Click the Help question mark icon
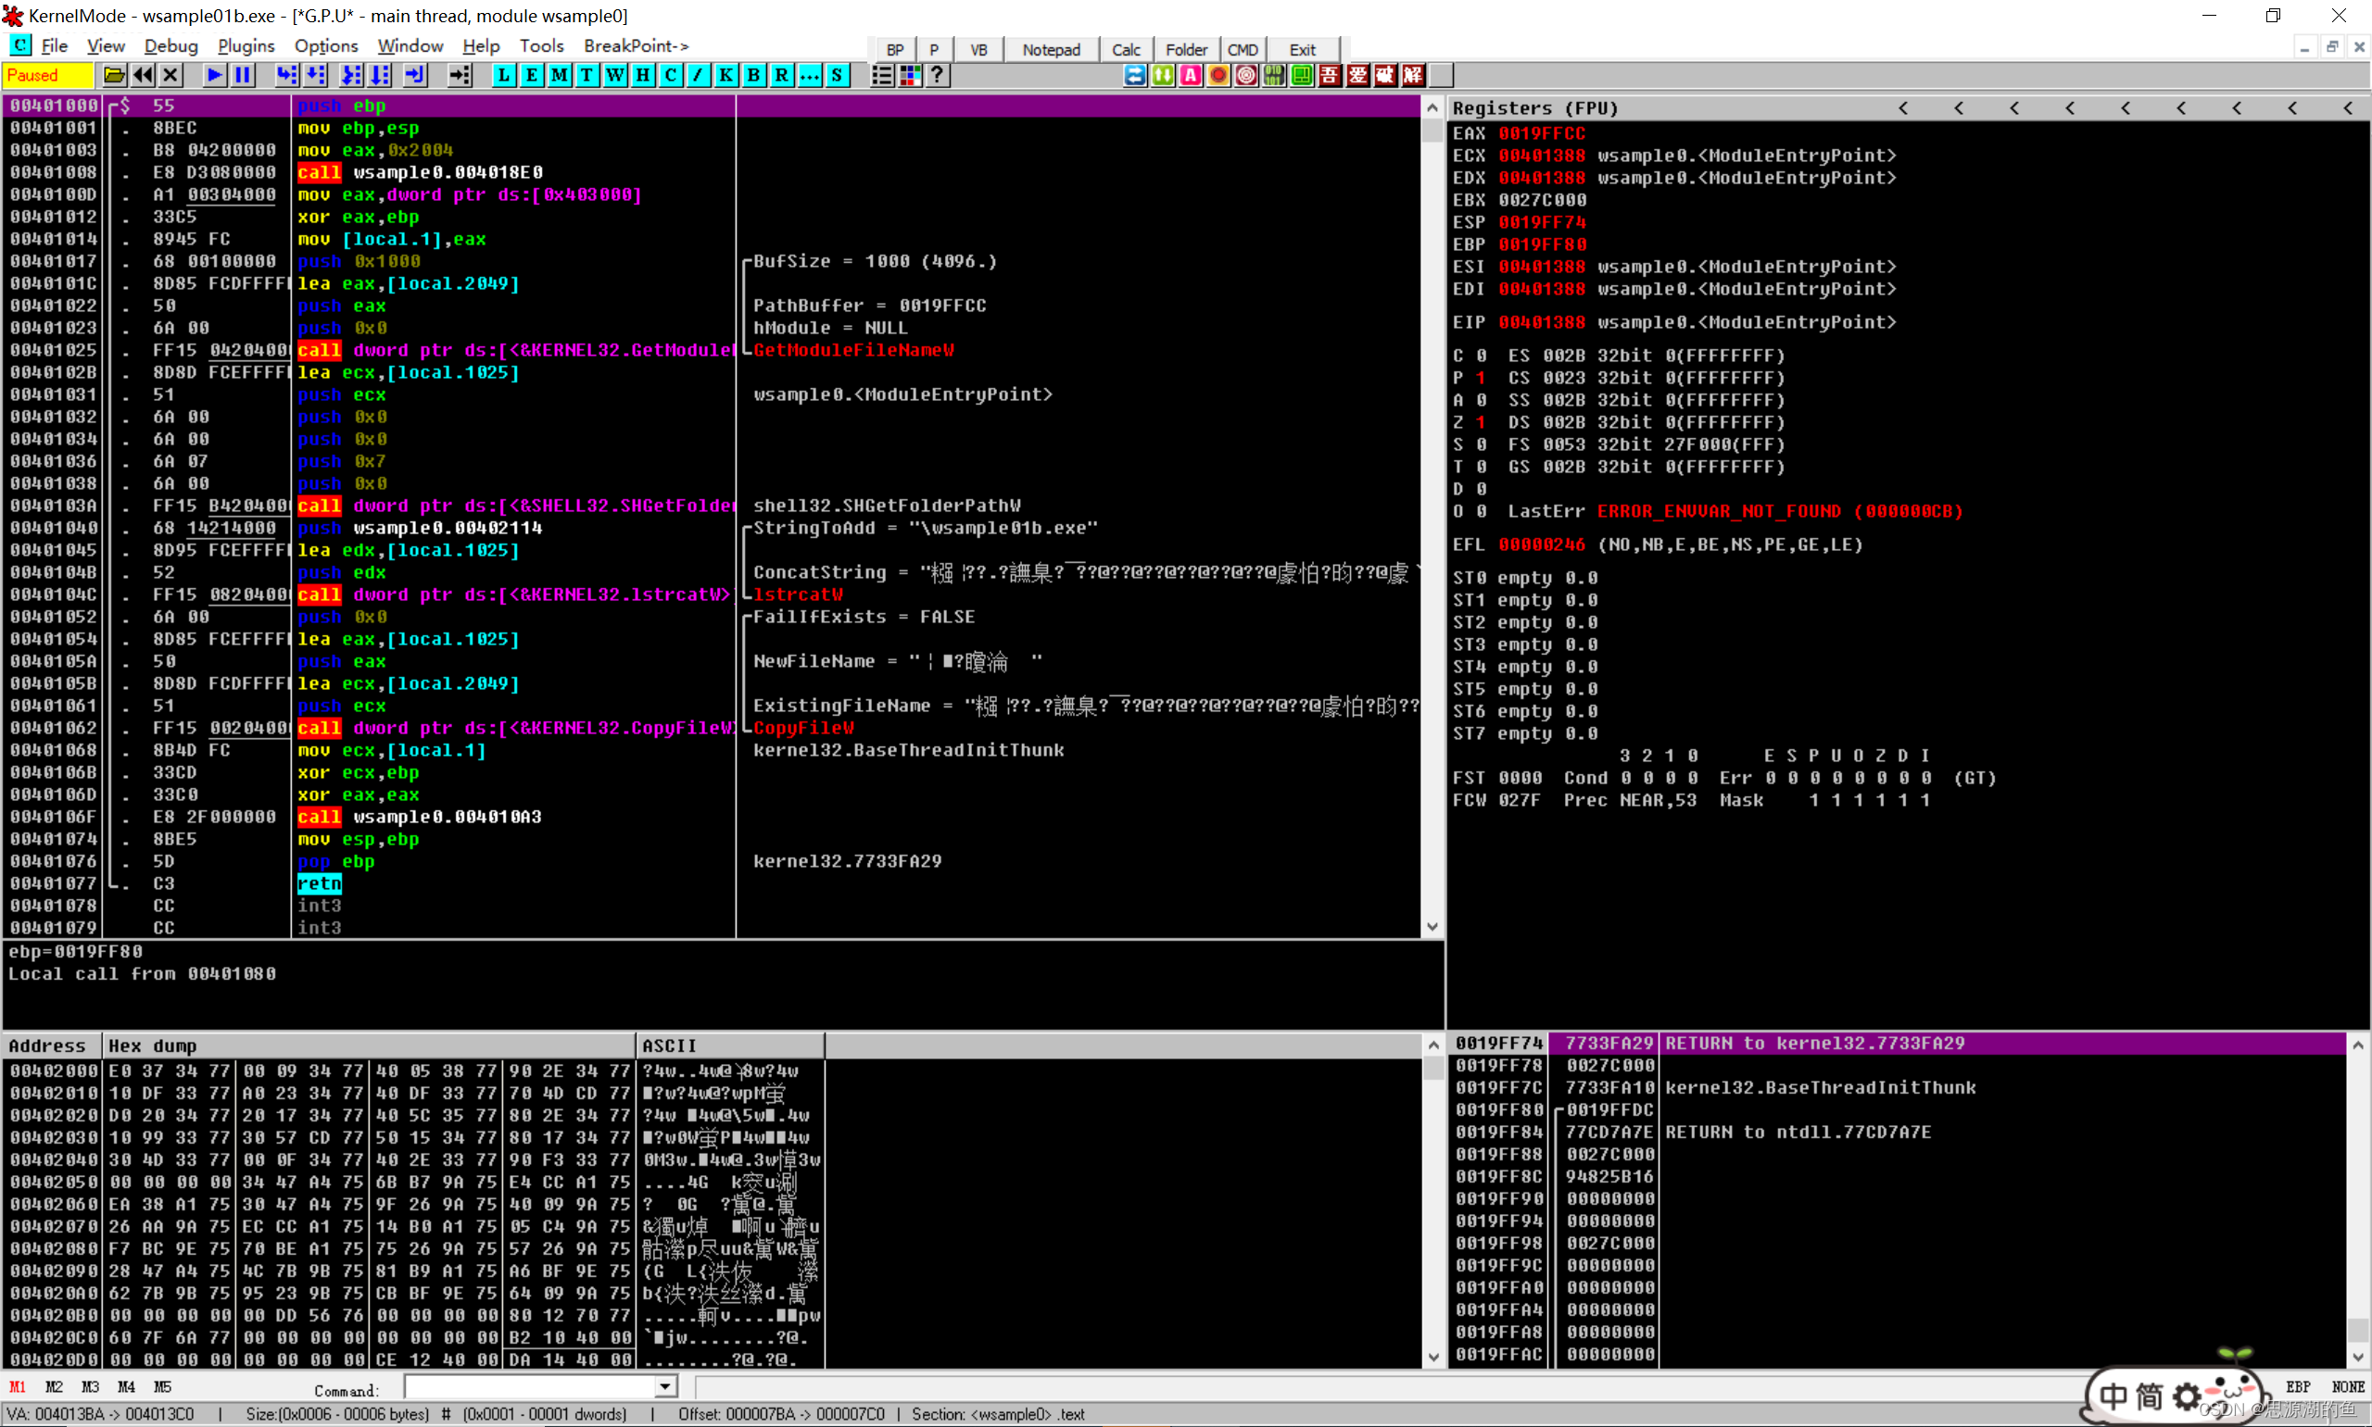This screenshot has height=1427, width=2372. click(938, 75)
